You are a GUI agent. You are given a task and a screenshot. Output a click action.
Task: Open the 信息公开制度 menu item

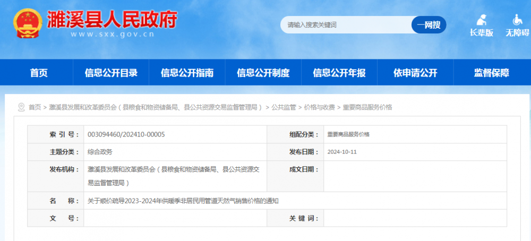pyautogui.click(x=263, y=72)
